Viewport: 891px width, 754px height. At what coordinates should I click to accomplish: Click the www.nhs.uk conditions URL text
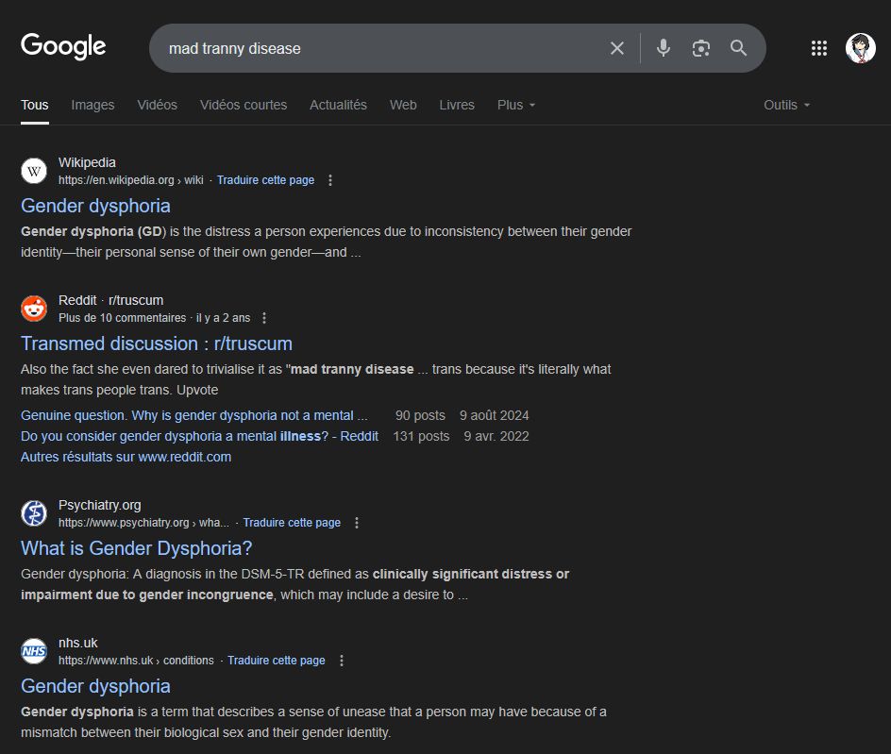(x=136, y=661)
